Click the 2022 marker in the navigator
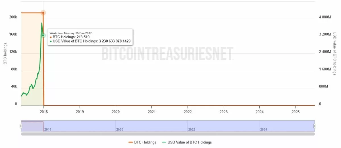This screenshot has height=148, width=341. (x=192, y=130)
